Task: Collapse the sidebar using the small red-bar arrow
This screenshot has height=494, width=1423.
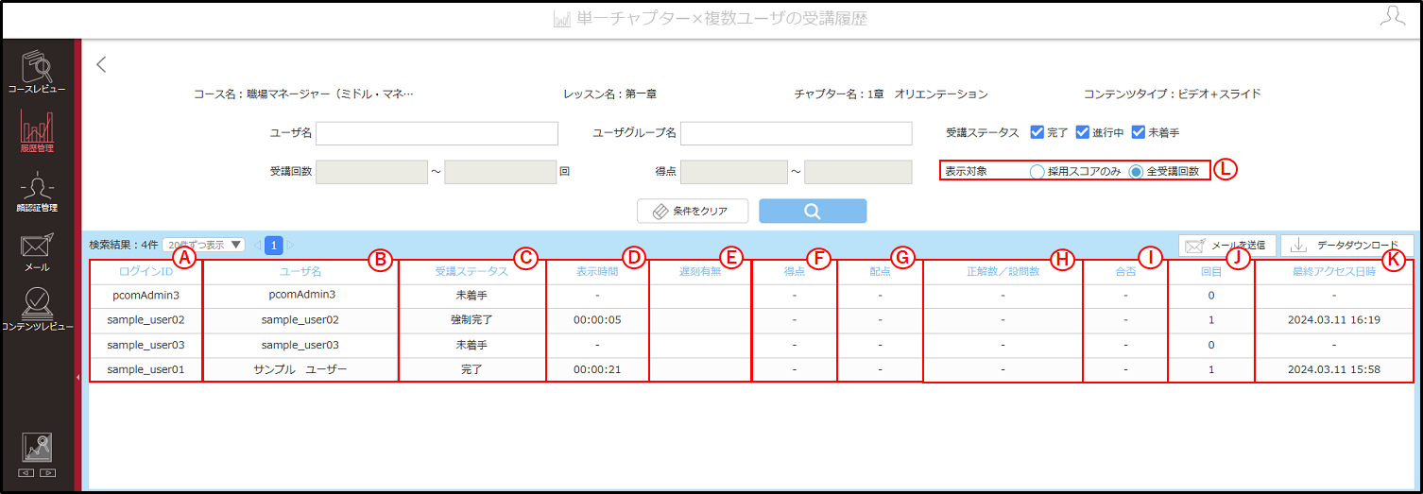Action: pyautogui.click(x=77, y=376)
